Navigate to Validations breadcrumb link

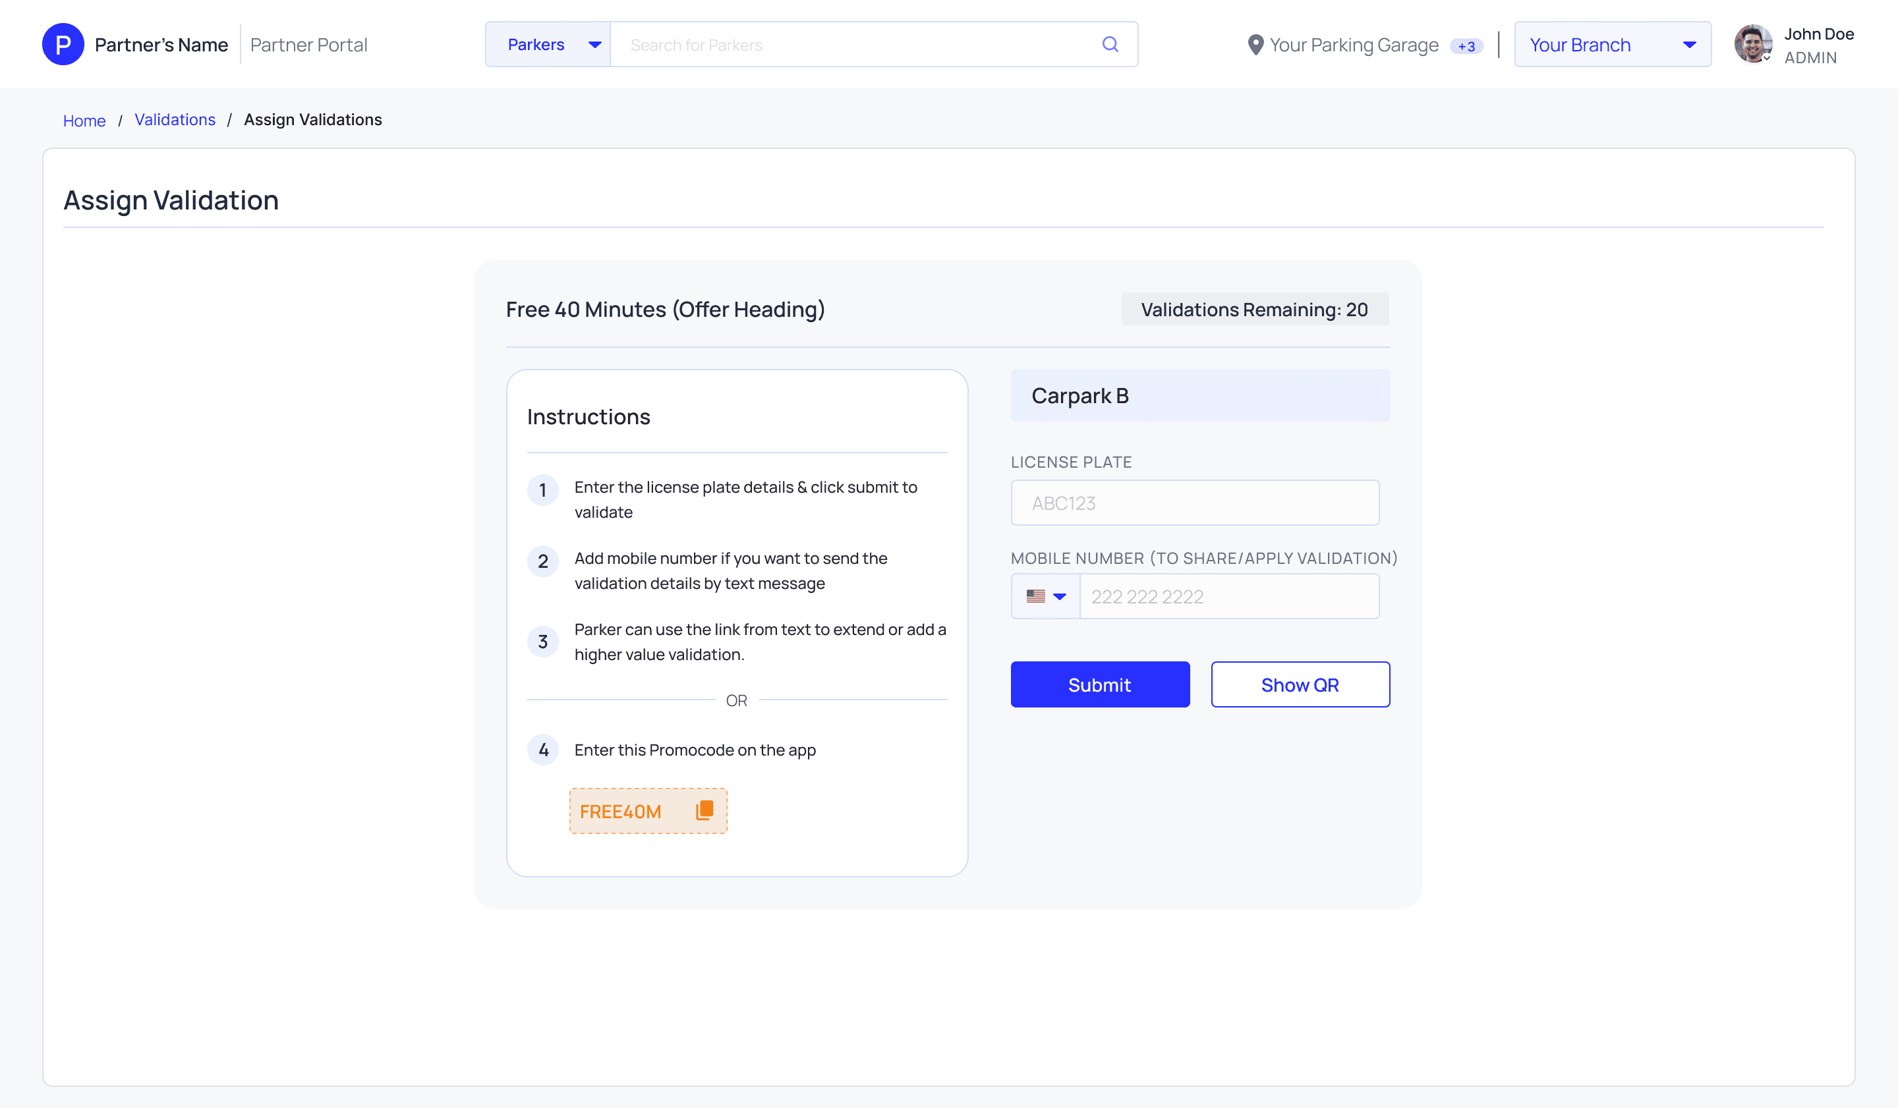coord(175,120)
